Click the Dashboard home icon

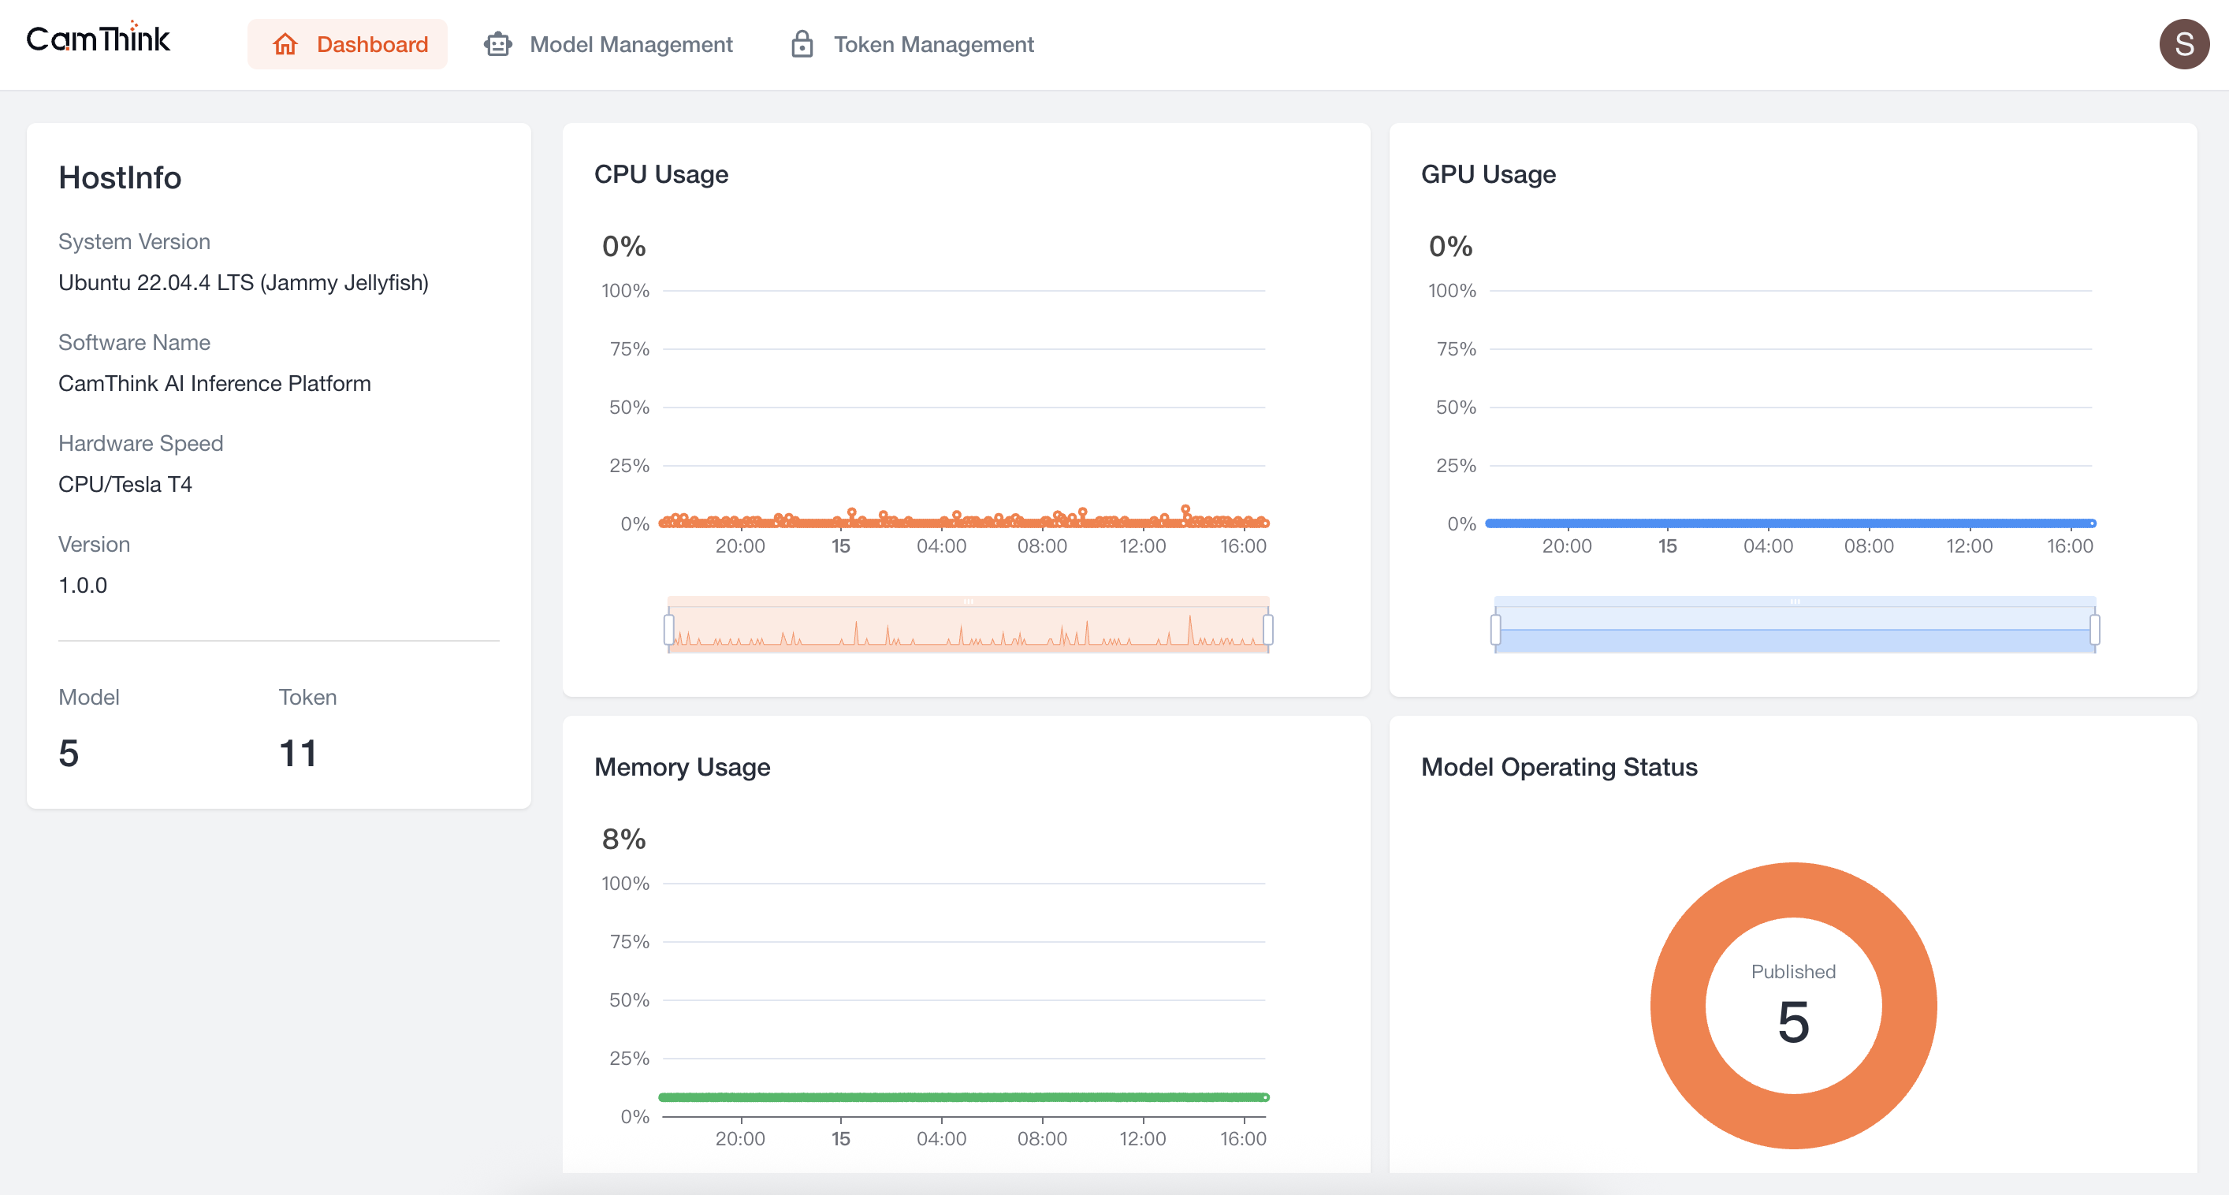[285, 44]
